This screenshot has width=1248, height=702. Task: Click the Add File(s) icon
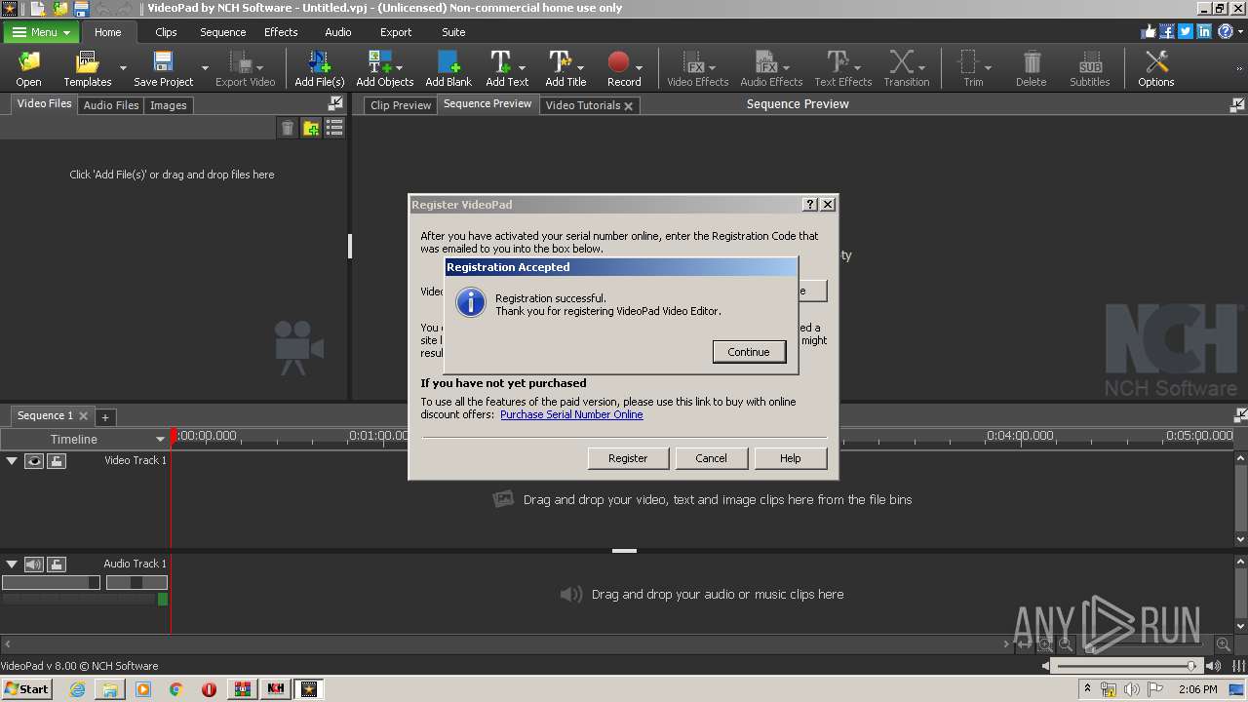click(320, 68)
